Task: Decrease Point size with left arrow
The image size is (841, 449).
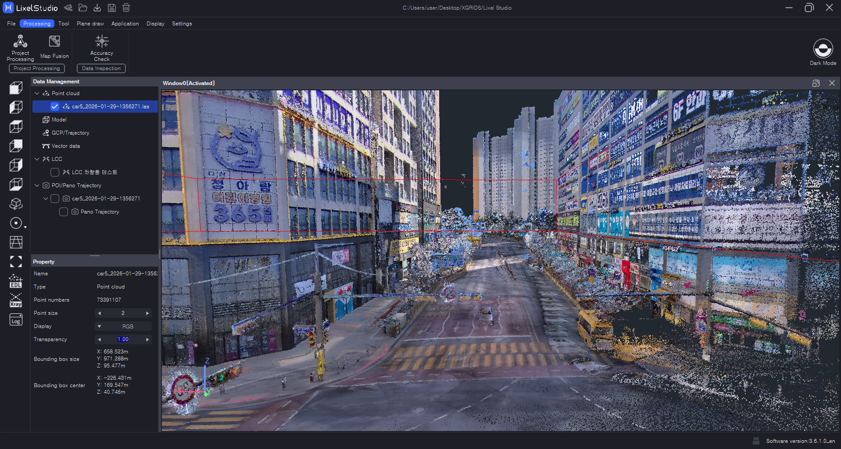Action: click(x=100, y=313)
